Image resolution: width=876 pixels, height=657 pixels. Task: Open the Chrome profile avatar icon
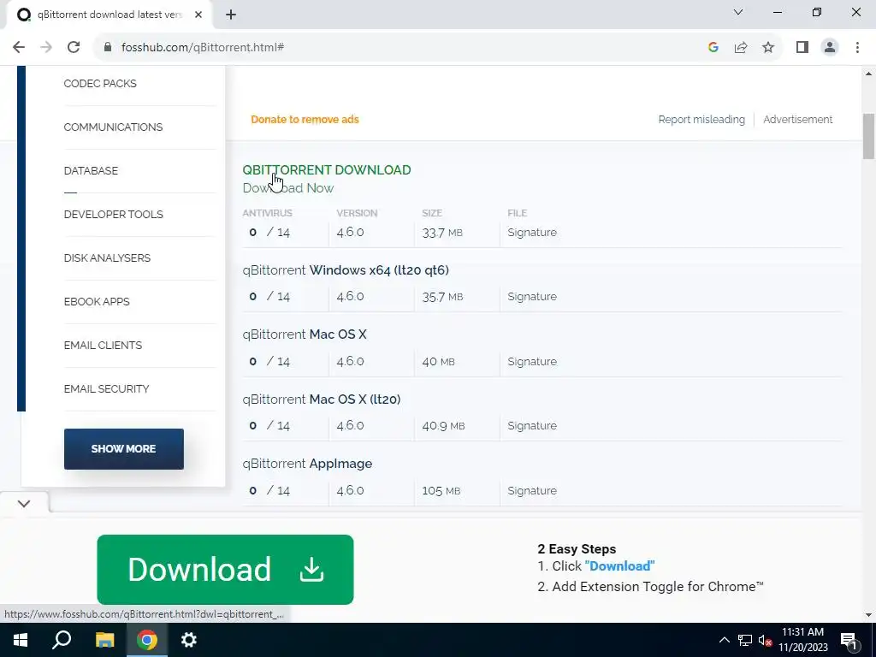click(x=830, y=48)
